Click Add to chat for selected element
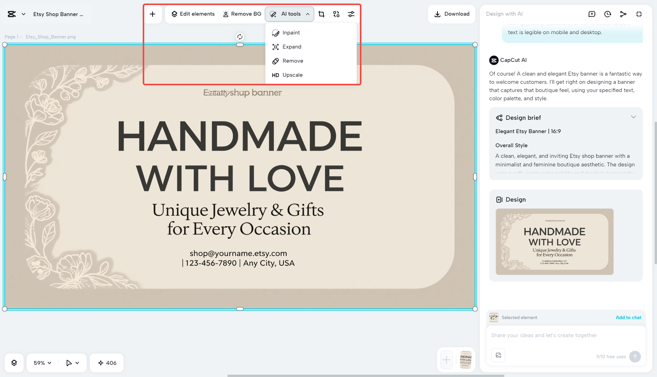The image size is (657, 377). point(628,317)
